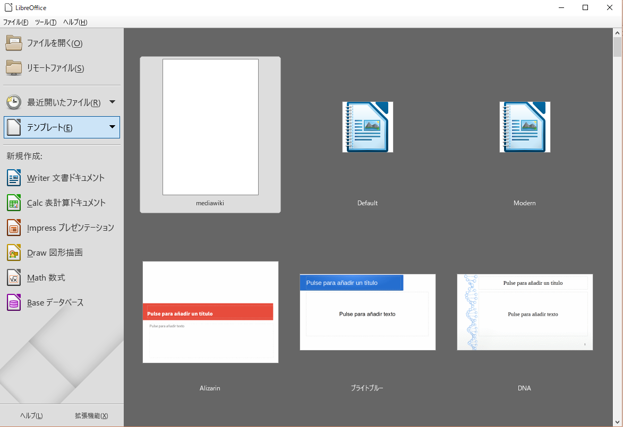
Task: Select the mediawiki template thumbnail
Action: point(210,127)
